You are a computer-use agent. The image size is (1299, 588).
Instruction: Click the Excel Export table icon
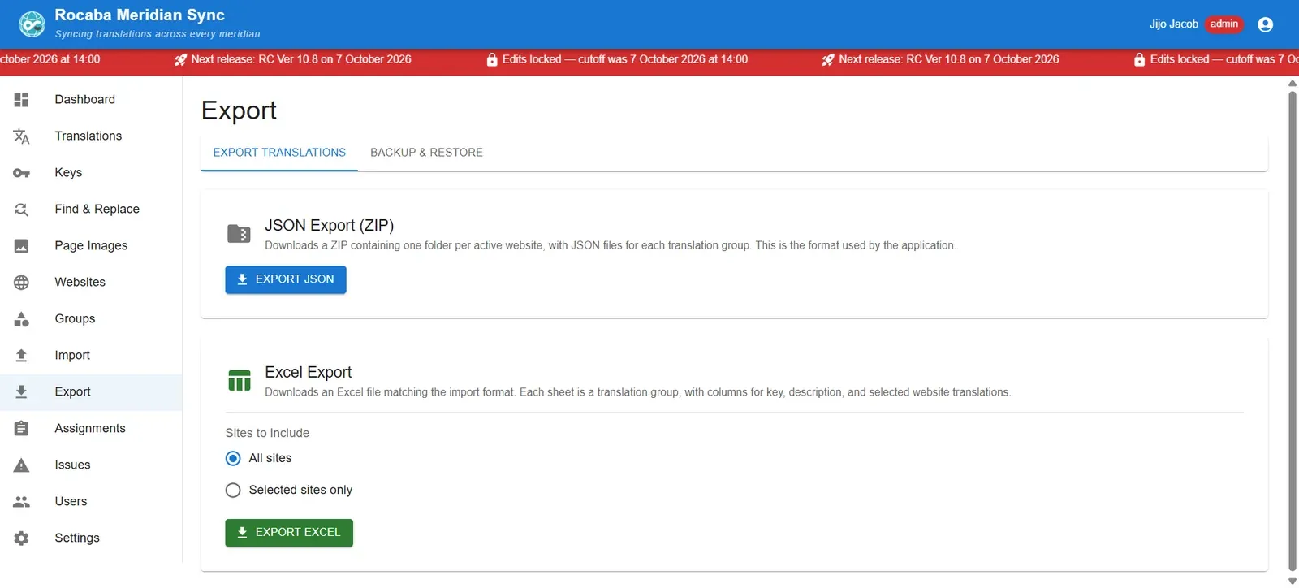(x=240, y=380)
